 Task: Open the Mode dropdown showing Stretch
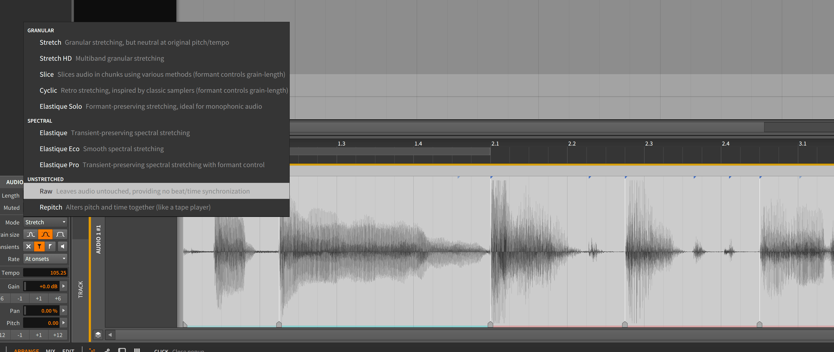(45, 222)
